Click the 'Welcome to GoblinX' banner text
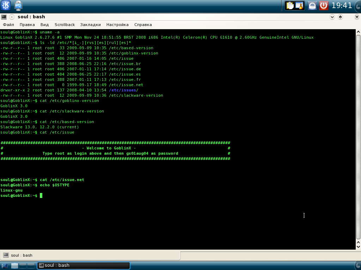361x270 pixels. [x=109, y=148]
